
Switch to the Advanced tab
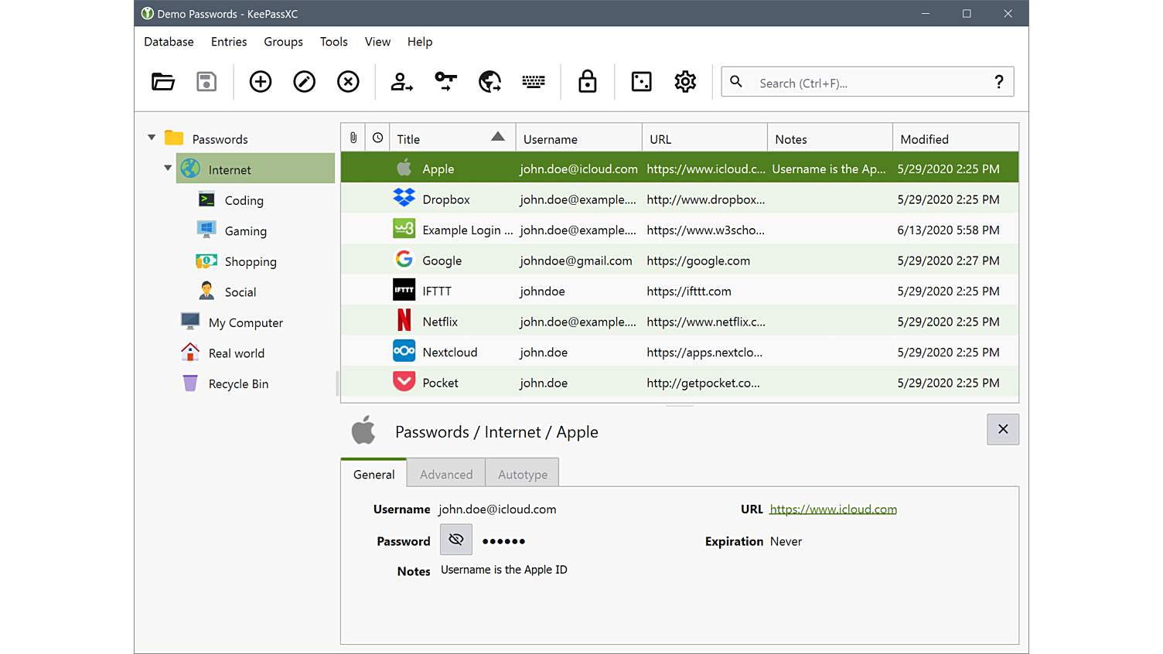[x=445, y=474]
